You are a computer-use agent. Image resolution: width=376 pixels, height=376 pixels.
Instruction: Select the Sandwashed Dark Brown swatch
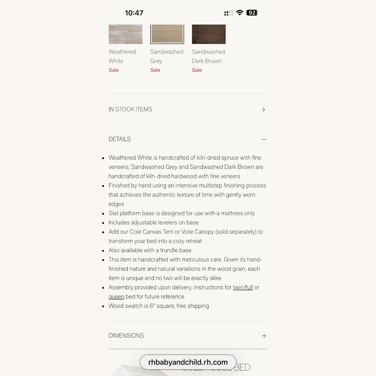(x=209, y=34)
